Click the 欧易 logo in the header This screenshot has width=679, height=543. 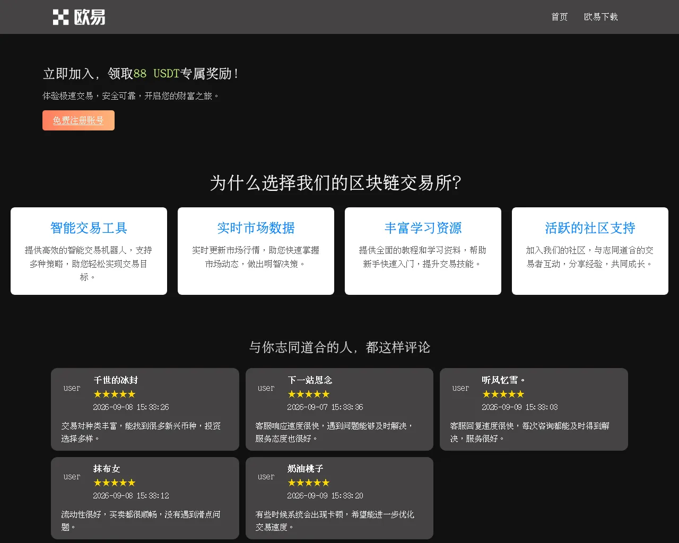79,17
